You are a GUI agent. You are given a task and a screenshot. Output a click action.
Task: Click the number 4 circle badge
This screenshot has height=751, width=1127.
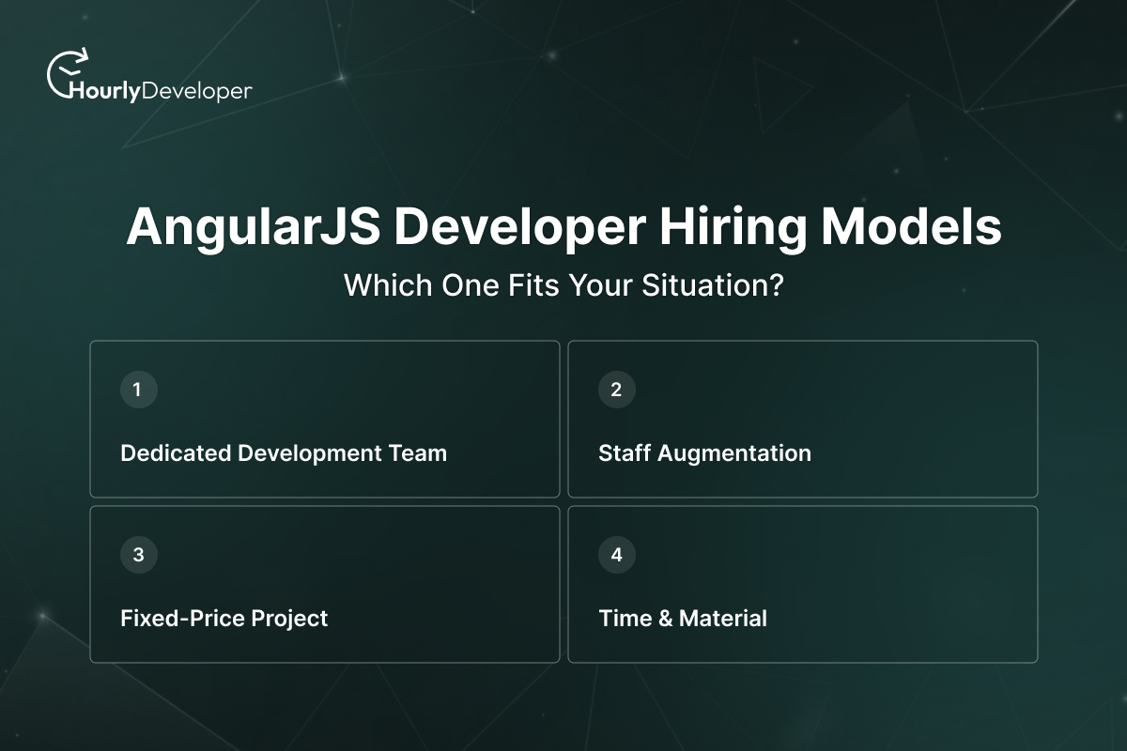tap(617, 555)
